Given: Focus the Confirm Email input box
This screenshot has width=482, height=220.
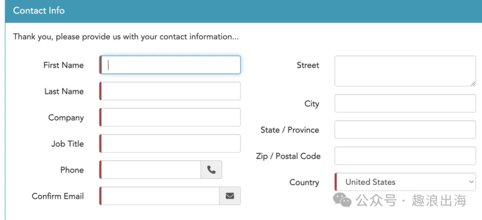Looking at the screenshot, I should (159, 196).
